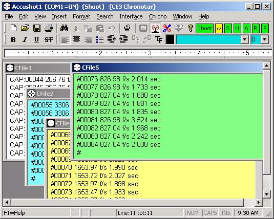The height and width of the screenshot is (219, 274).
Task: Save with the floppy disk icon
Action: pos(37,28)
